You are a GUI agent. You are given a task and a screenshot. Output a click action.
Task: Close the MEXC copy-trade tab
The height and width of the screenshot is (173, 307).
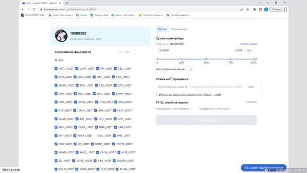click(x=60, y=3)
